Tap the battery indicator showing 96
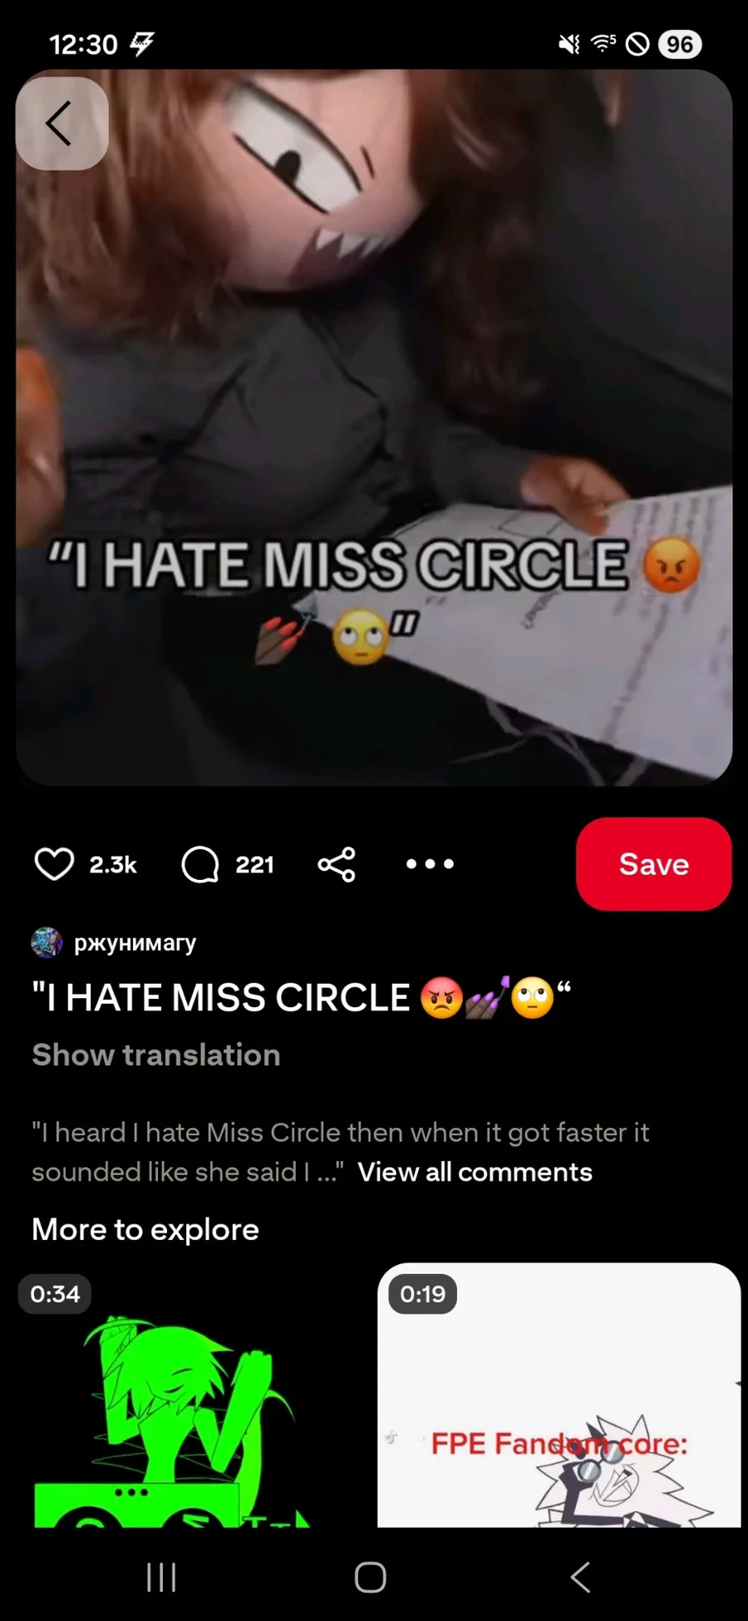This screenshot has width=748, height=1621. point(680,44)
